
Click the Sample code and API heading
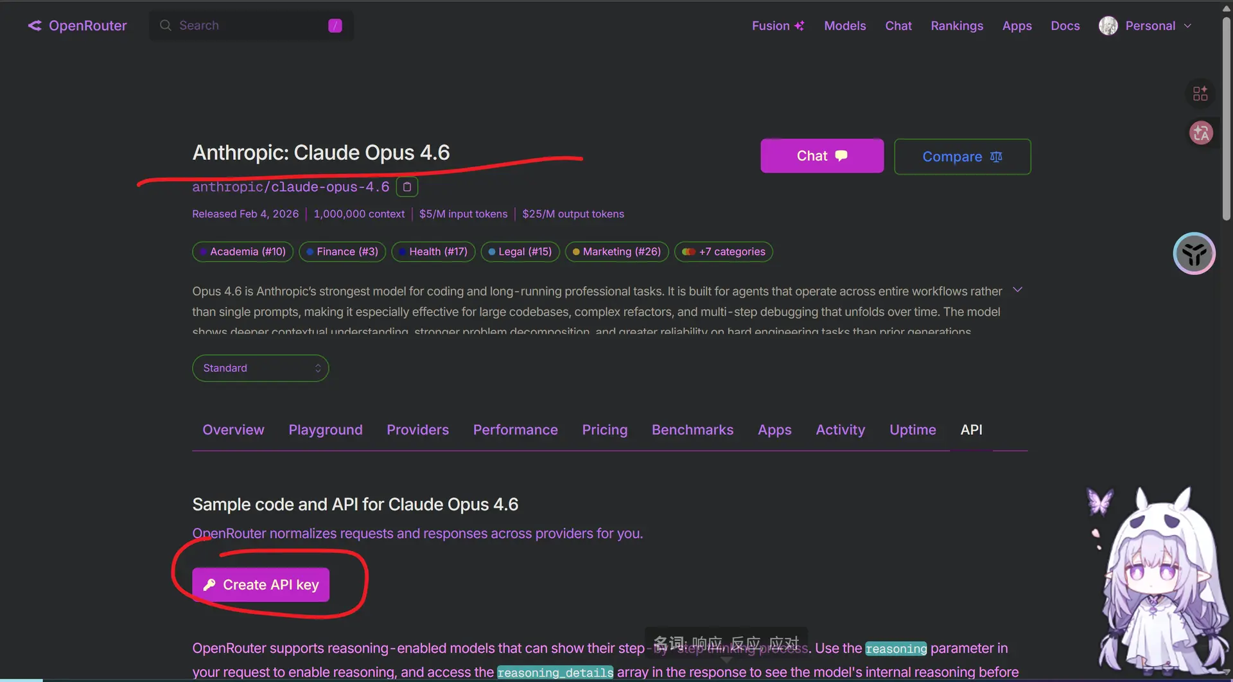point(355,504)
